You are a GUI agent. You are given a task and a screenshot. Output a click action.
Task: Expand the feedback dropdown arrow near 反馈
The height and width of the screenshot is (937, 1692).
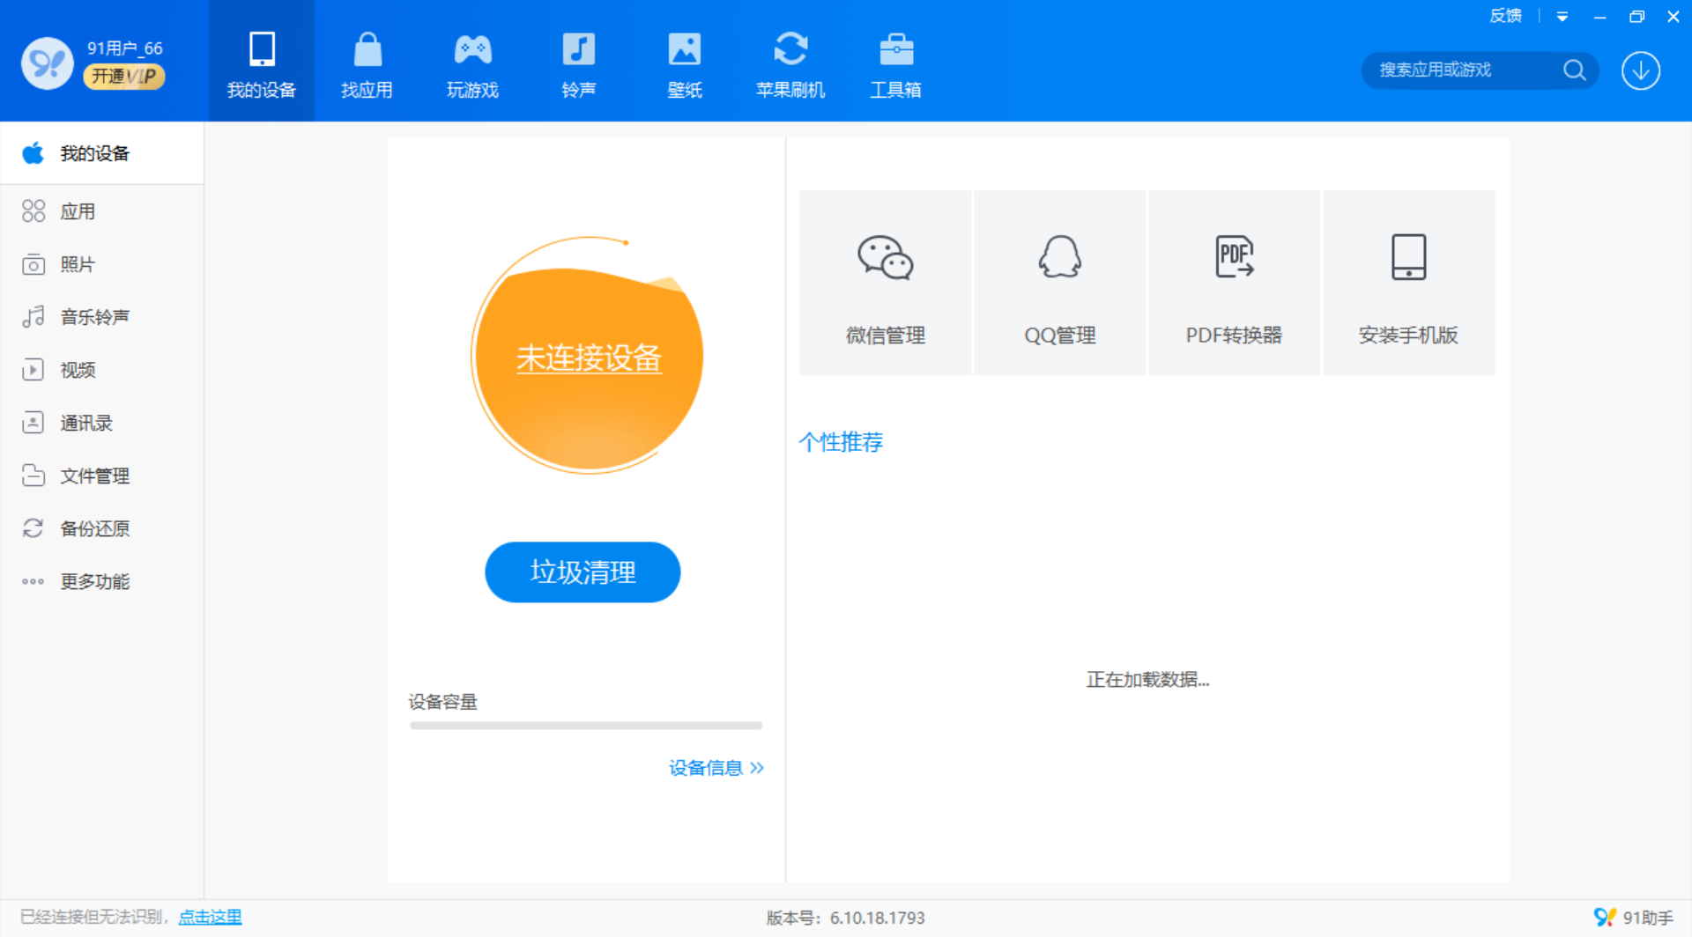point(1562,16)
